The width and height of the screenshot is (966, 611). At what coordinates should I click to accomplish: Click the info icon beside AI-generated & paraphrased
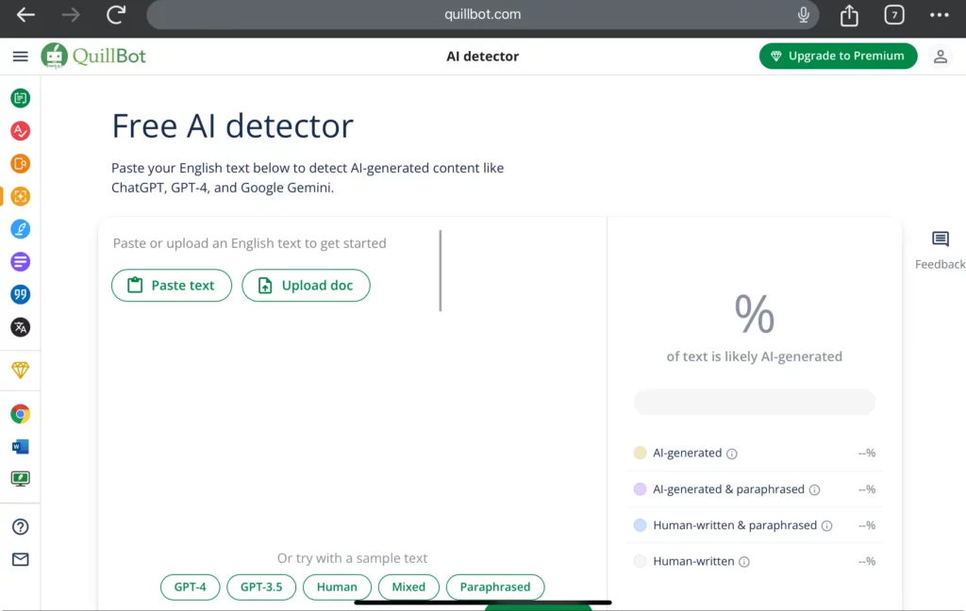coord(814,490)
